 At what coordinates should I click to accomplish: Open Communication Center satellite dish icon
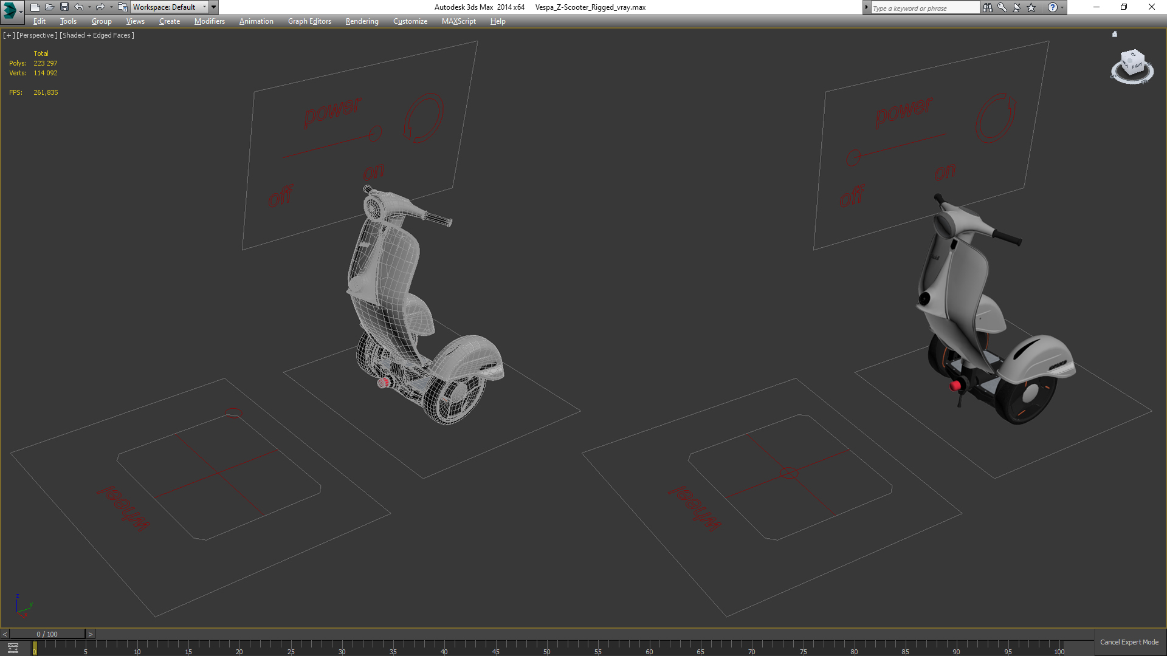[x=1016, y=7]
